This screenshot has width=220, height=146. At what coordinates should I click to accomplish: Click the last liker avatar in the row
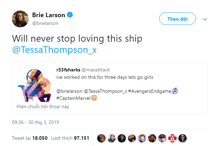click(182, 138)
